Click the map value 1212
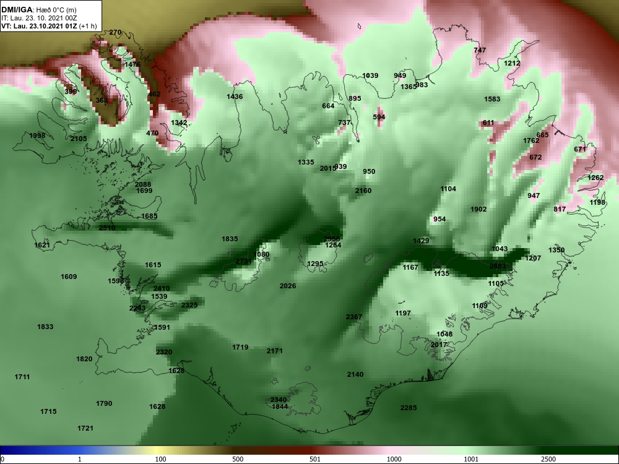The width and height of the screenshot is (619, 464). [512, 63]
